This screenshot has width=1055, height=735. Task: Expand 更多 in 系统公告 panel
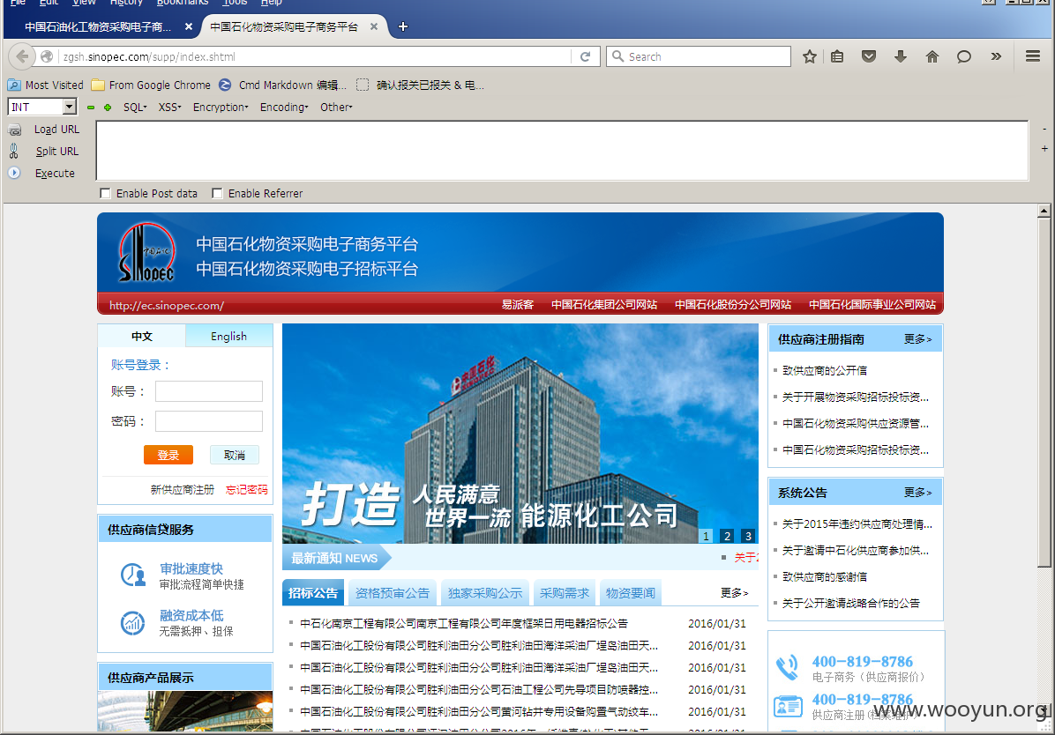917,493
